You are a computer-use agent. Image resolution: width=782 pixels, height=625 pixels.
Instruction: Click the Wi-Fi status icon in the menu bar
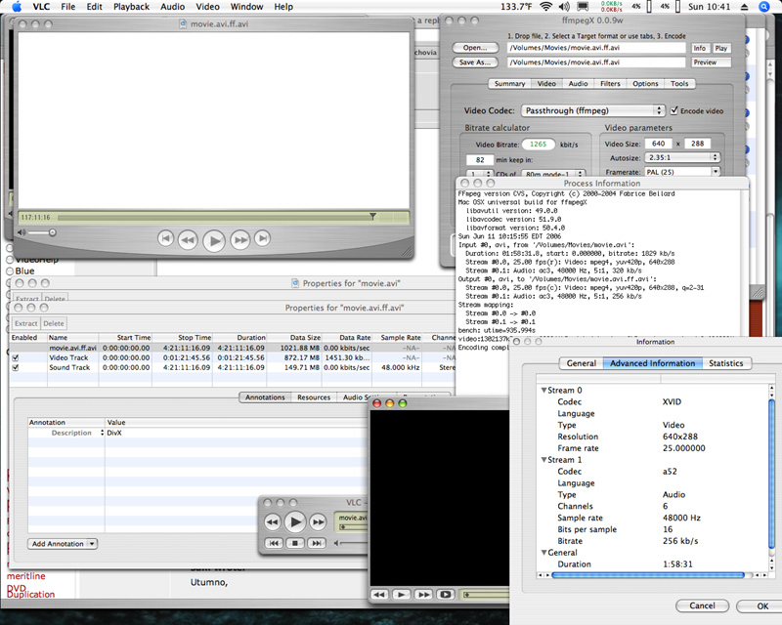point(545,7)
